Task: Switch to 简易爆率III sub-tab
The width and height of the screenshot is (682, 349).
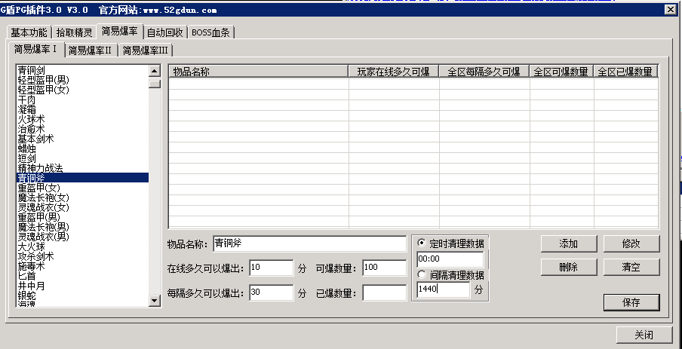Action: coord(146,51)
